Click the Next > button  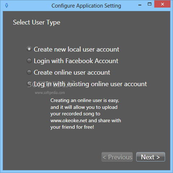(151, 157)
